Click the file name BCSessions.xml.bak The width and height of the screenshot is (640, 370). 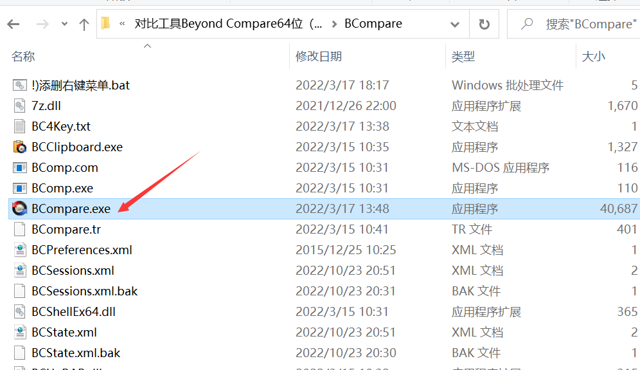coord(84,291)
